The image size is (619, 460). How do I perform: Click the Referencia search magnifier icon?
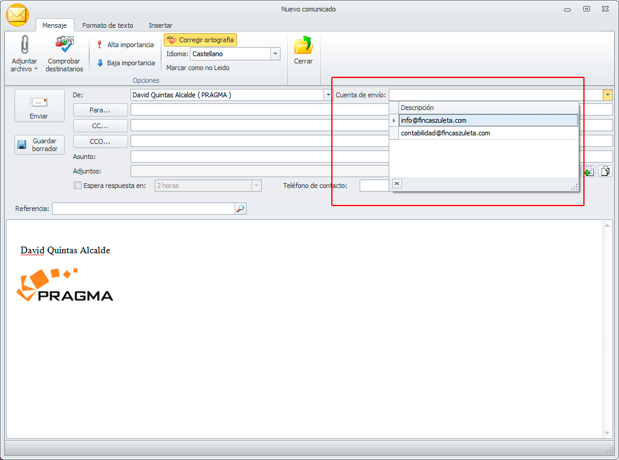(x=241, y=209)
